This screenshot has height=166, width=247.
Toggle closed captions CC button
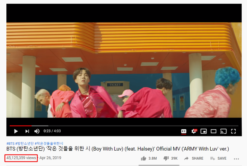(184, 131)
